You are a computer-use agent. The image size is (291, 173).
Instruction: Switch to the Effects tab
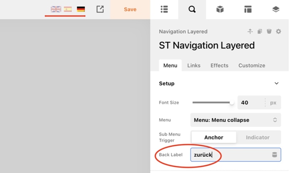[x=219, y=65]
